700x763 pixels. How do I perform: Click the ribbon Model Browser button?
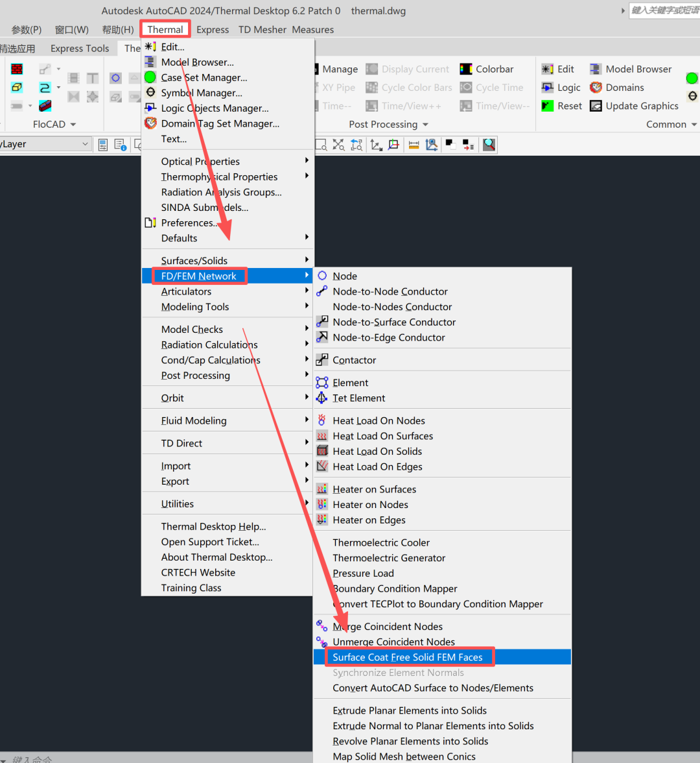[631, 69]
